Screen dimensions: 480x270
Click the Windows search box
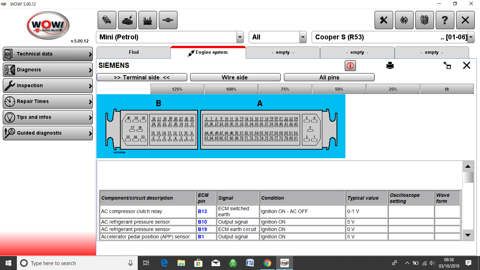tap(77, 263)
